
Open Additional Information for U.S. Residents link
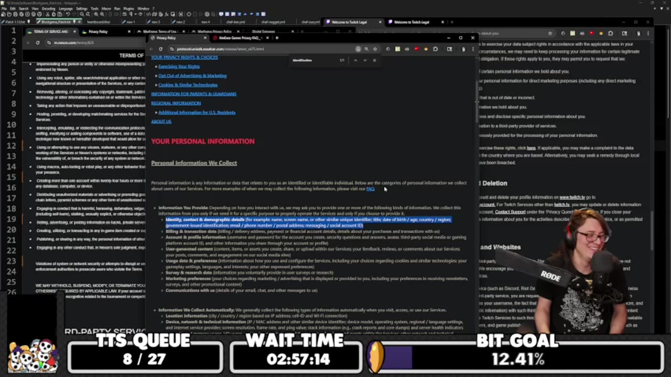click(x=197, y=112)
